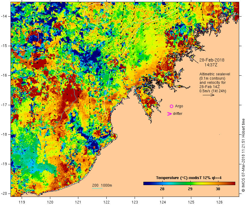Click the '0.5m/s (1kt 24h)' text
Screen dimensions: 247x205
click(213, 91)
